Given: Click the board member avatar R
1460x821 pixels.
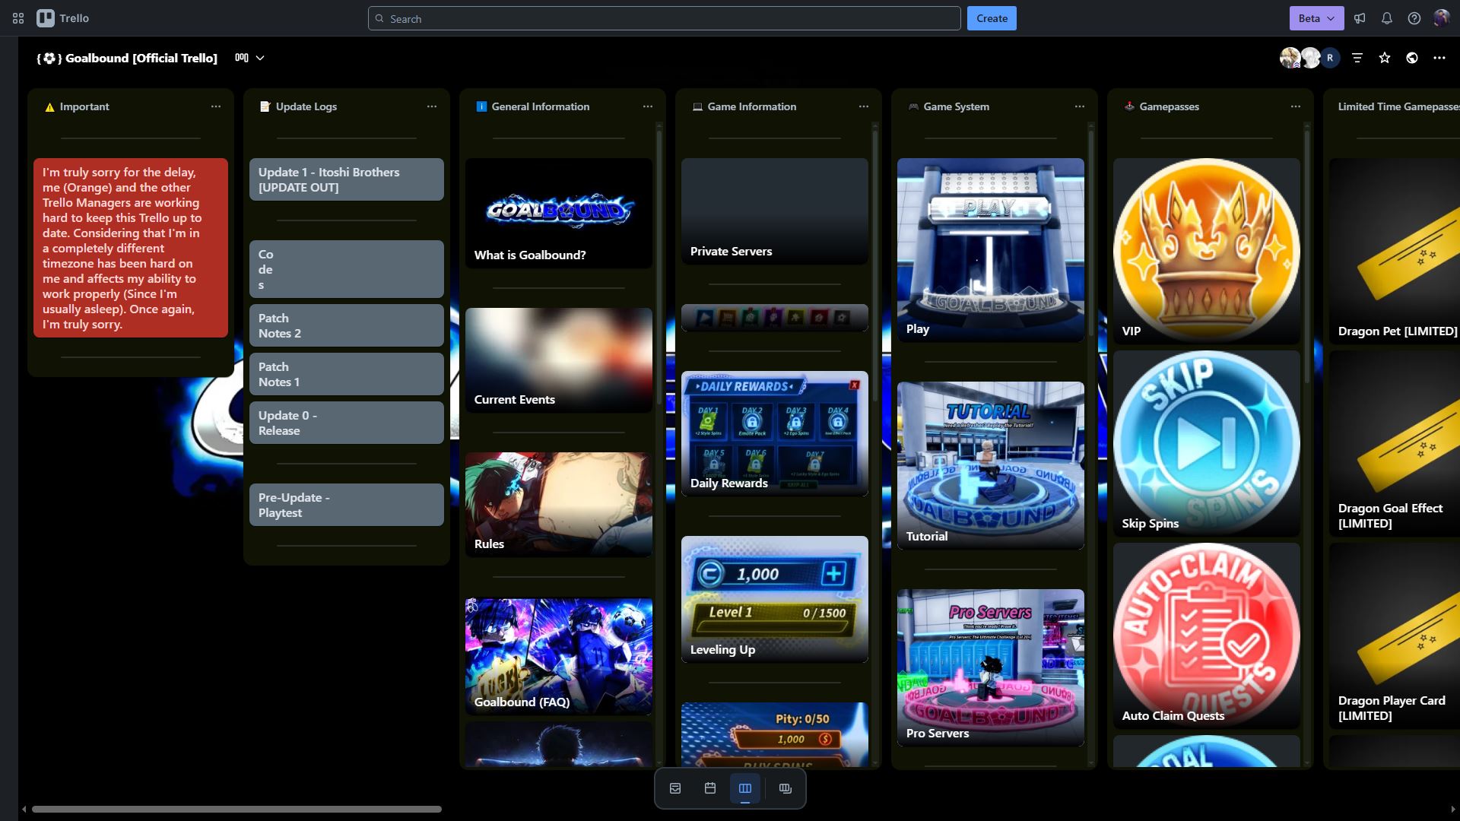Looking at the screenshot, I should pos(1330,58).
